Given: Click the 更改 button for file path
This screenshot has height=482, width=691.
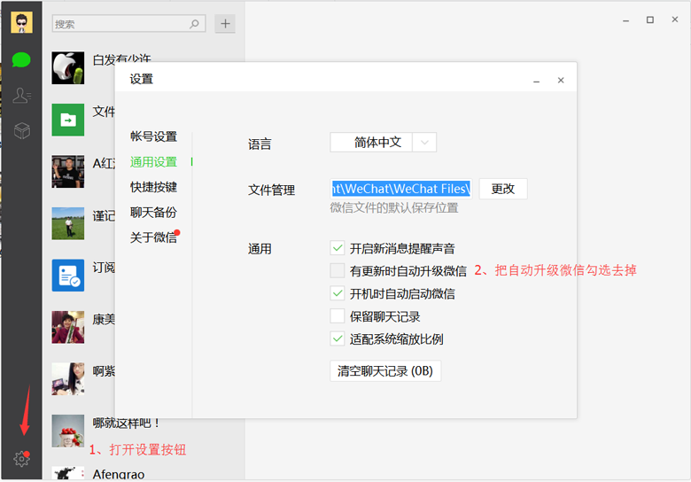Looking at the screenshot, I should point(502,189).
